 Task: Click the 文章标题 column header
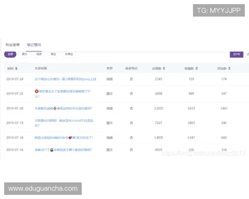click(x=41, y=68)
